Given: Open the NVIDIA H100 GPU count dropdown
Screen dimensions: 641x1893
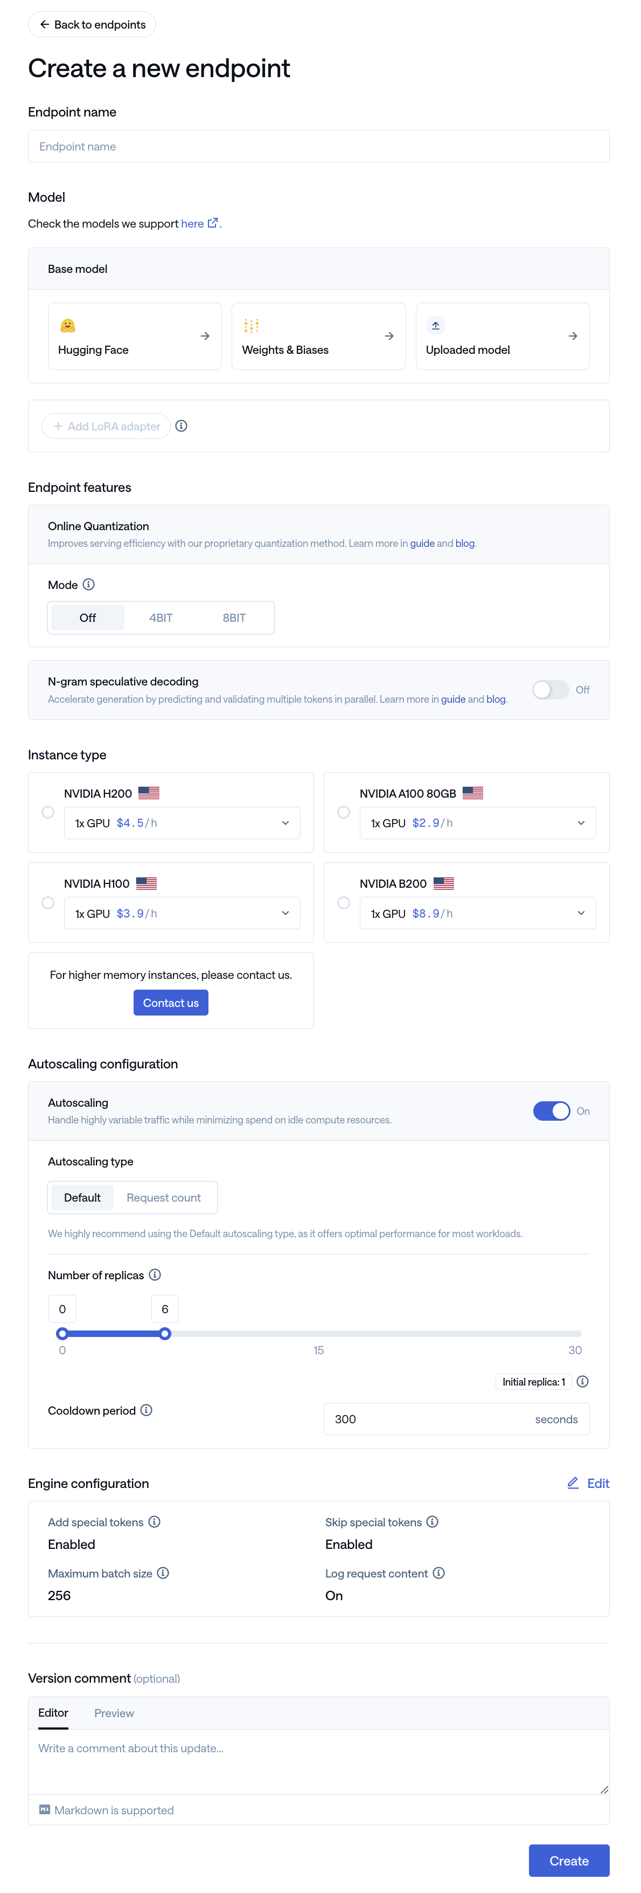Looking at the screenshot, I should coord(182,914).
